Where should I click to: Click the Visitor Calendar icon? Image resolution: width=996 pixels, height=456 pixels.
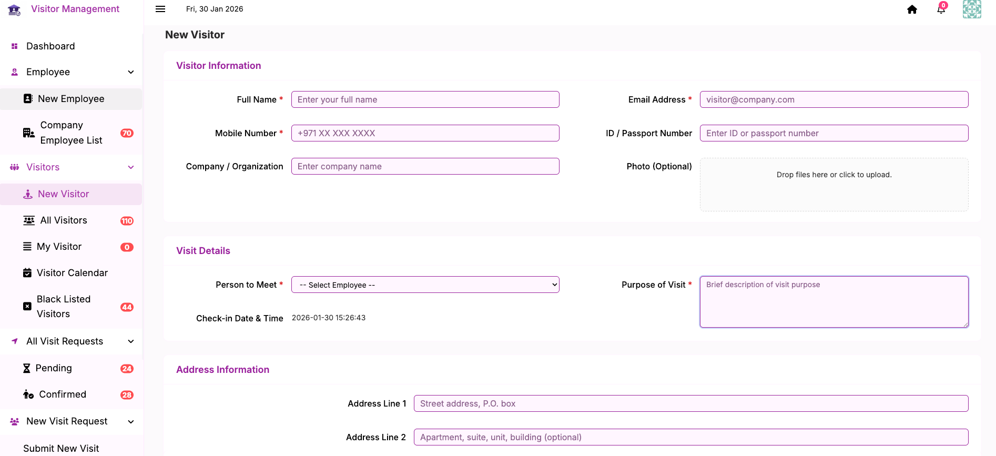point(27,273)
